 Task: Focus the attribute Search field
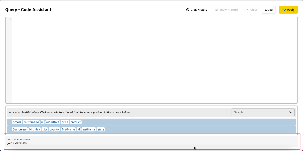tap(260, 112)
